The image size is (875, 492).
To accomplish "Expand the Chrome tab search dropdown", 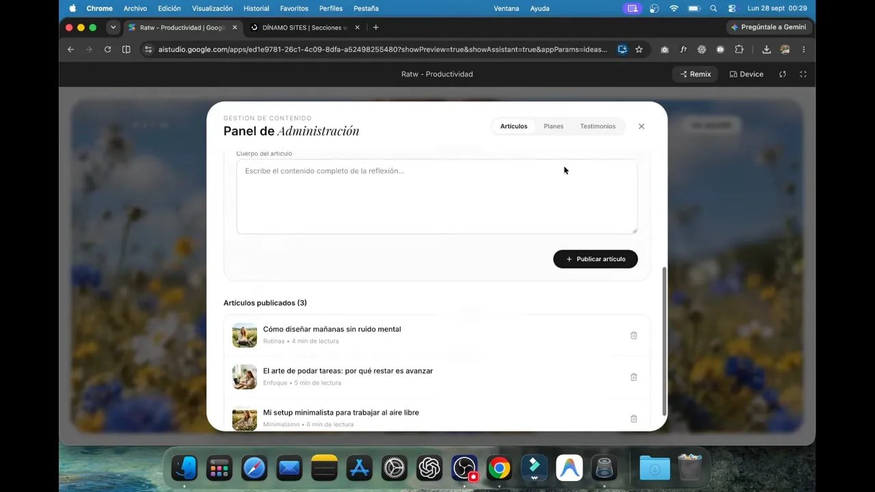I will [113, 27].
